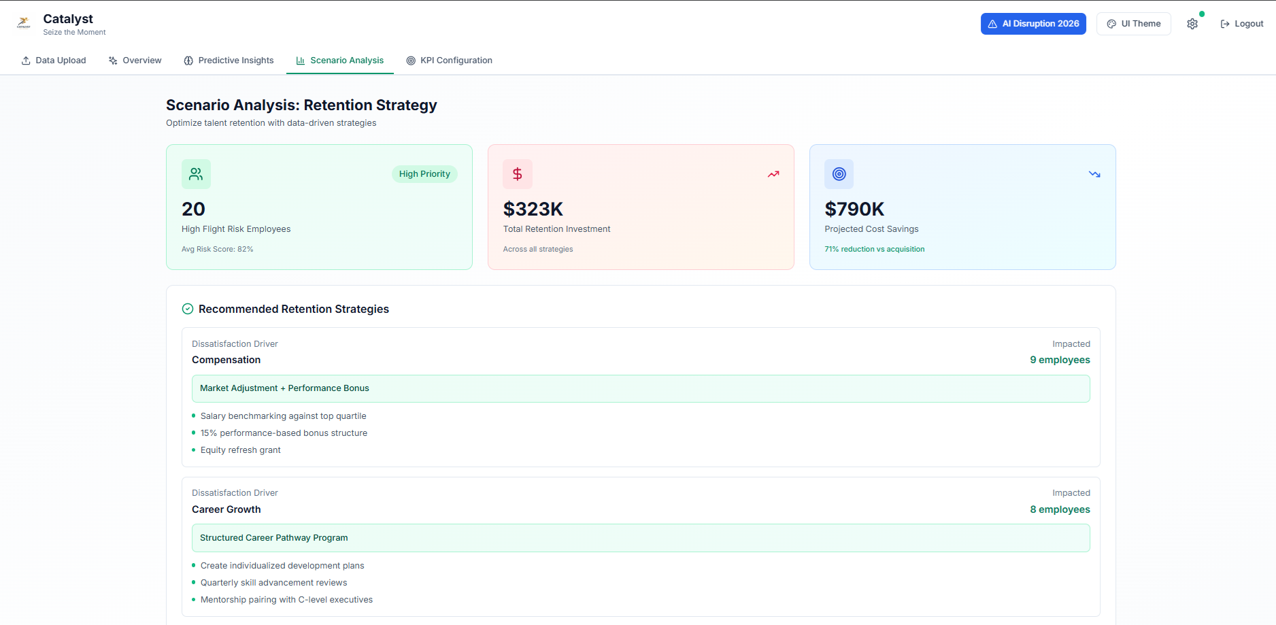Screen dimensions: 1276x625
Task: Click 'Mentorship pairing with C-level executives'
Action: click(x=286, y=600)
